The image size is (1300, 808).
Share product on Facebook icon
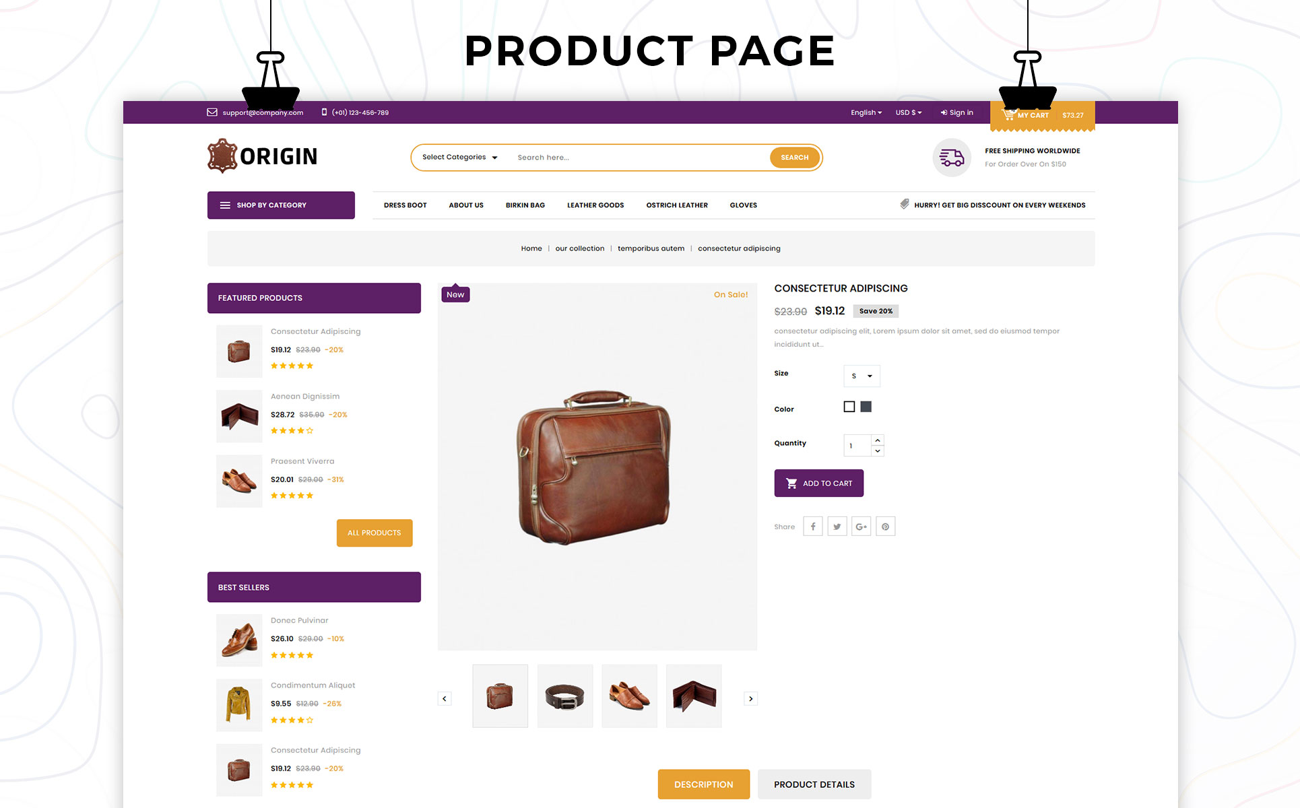tap(813, 527)
